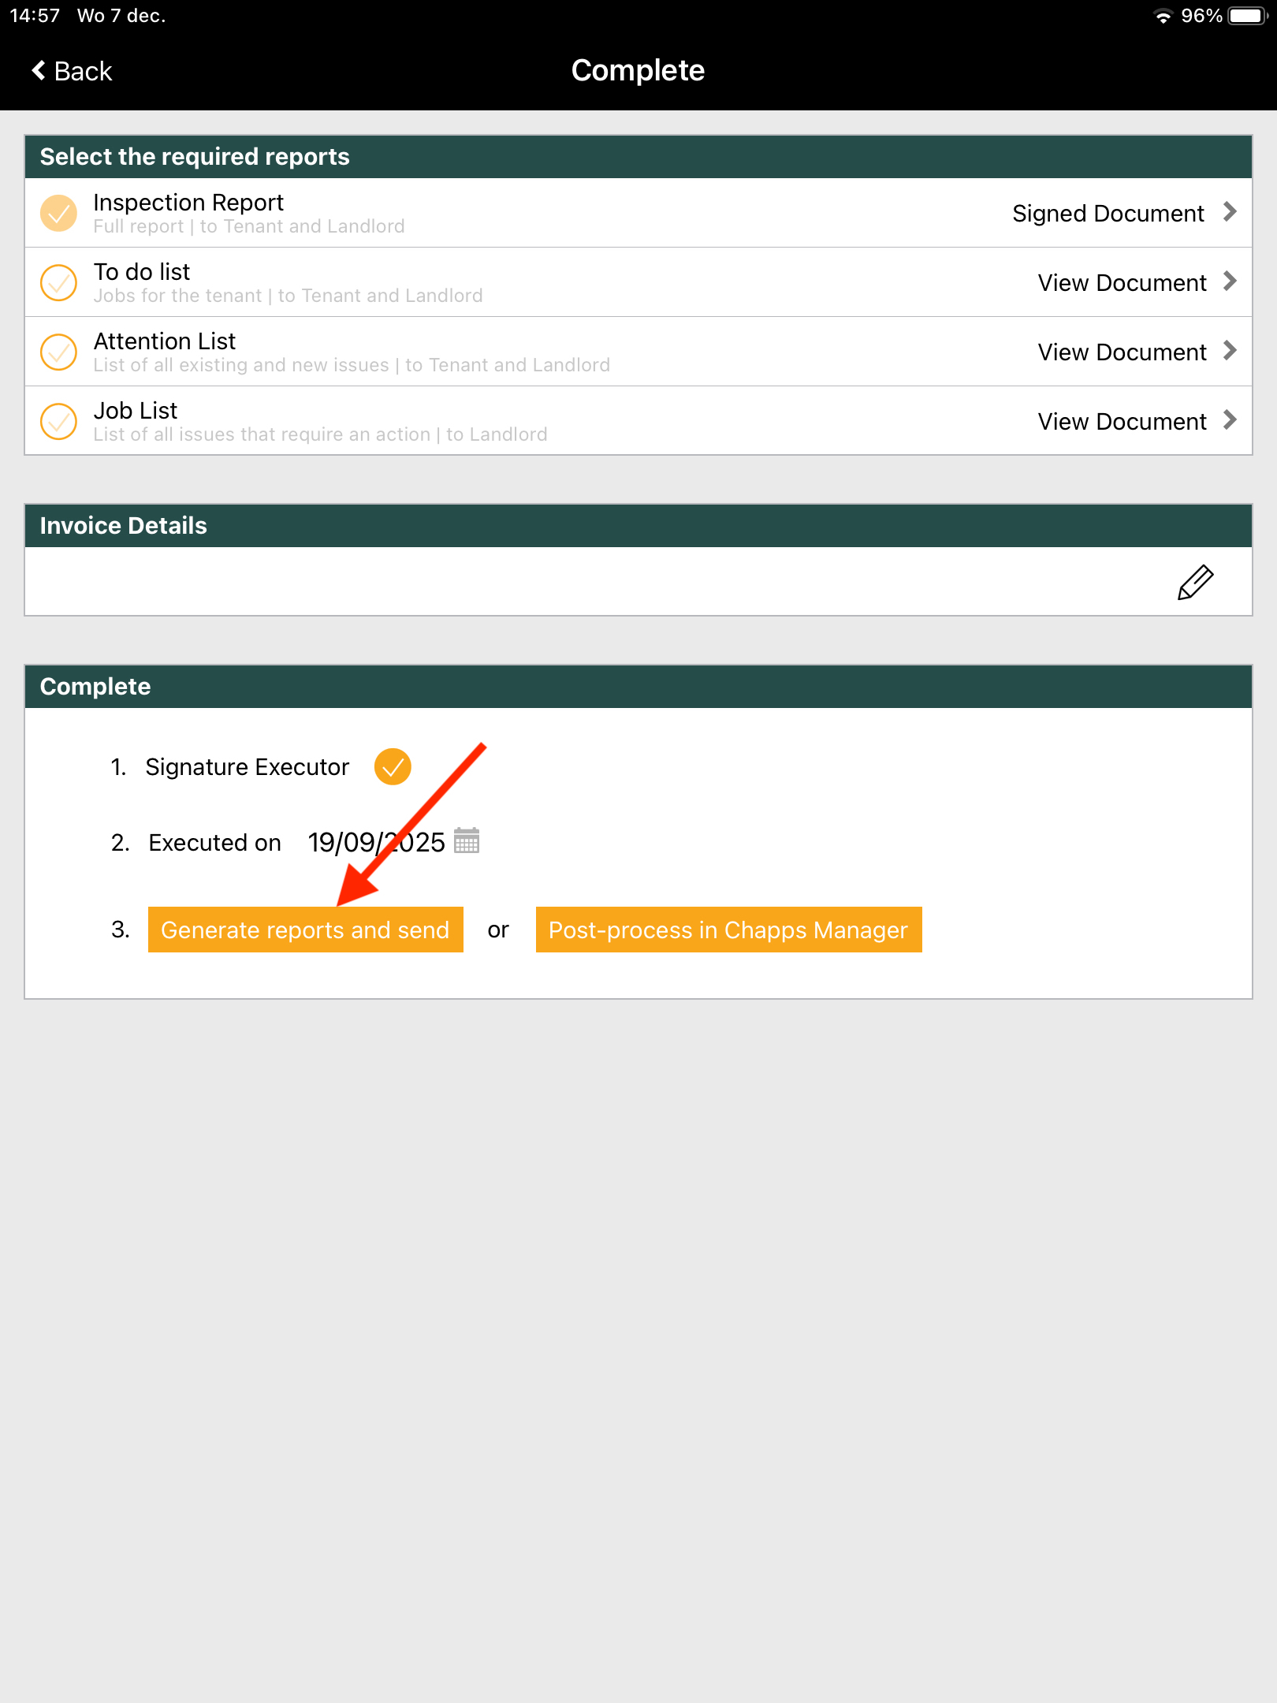Open Signed Document chevron for Inspection Report
Viewport: 1277px width, 1703px height.
[1229, 212]
